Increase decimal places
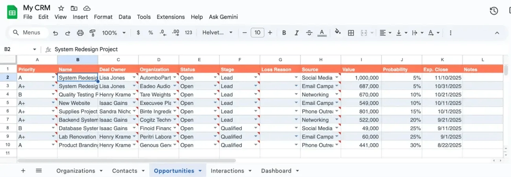The width and height of the screenshot is (511, 177). [176, 33]
